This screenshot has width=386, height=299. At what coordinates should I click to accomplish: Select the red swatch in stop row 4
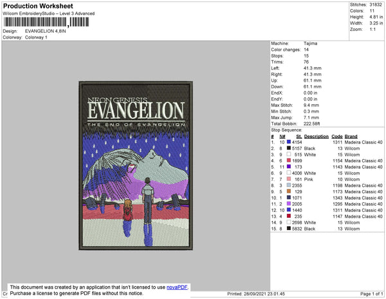[289, 160]
